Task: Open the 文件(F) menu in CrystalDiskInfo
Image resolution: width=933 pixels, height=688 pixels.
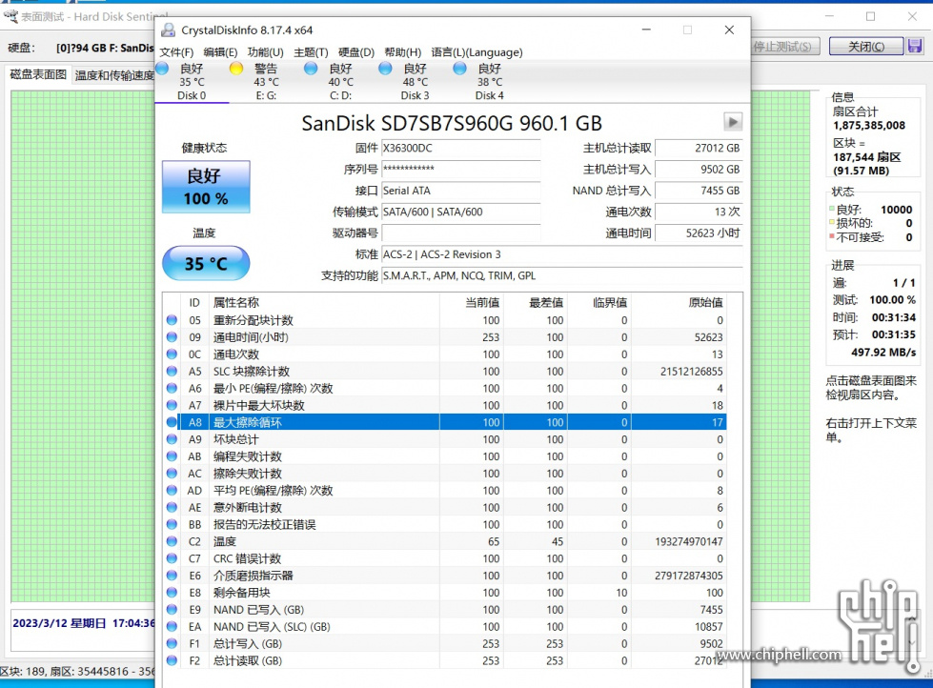Action: 176,52
